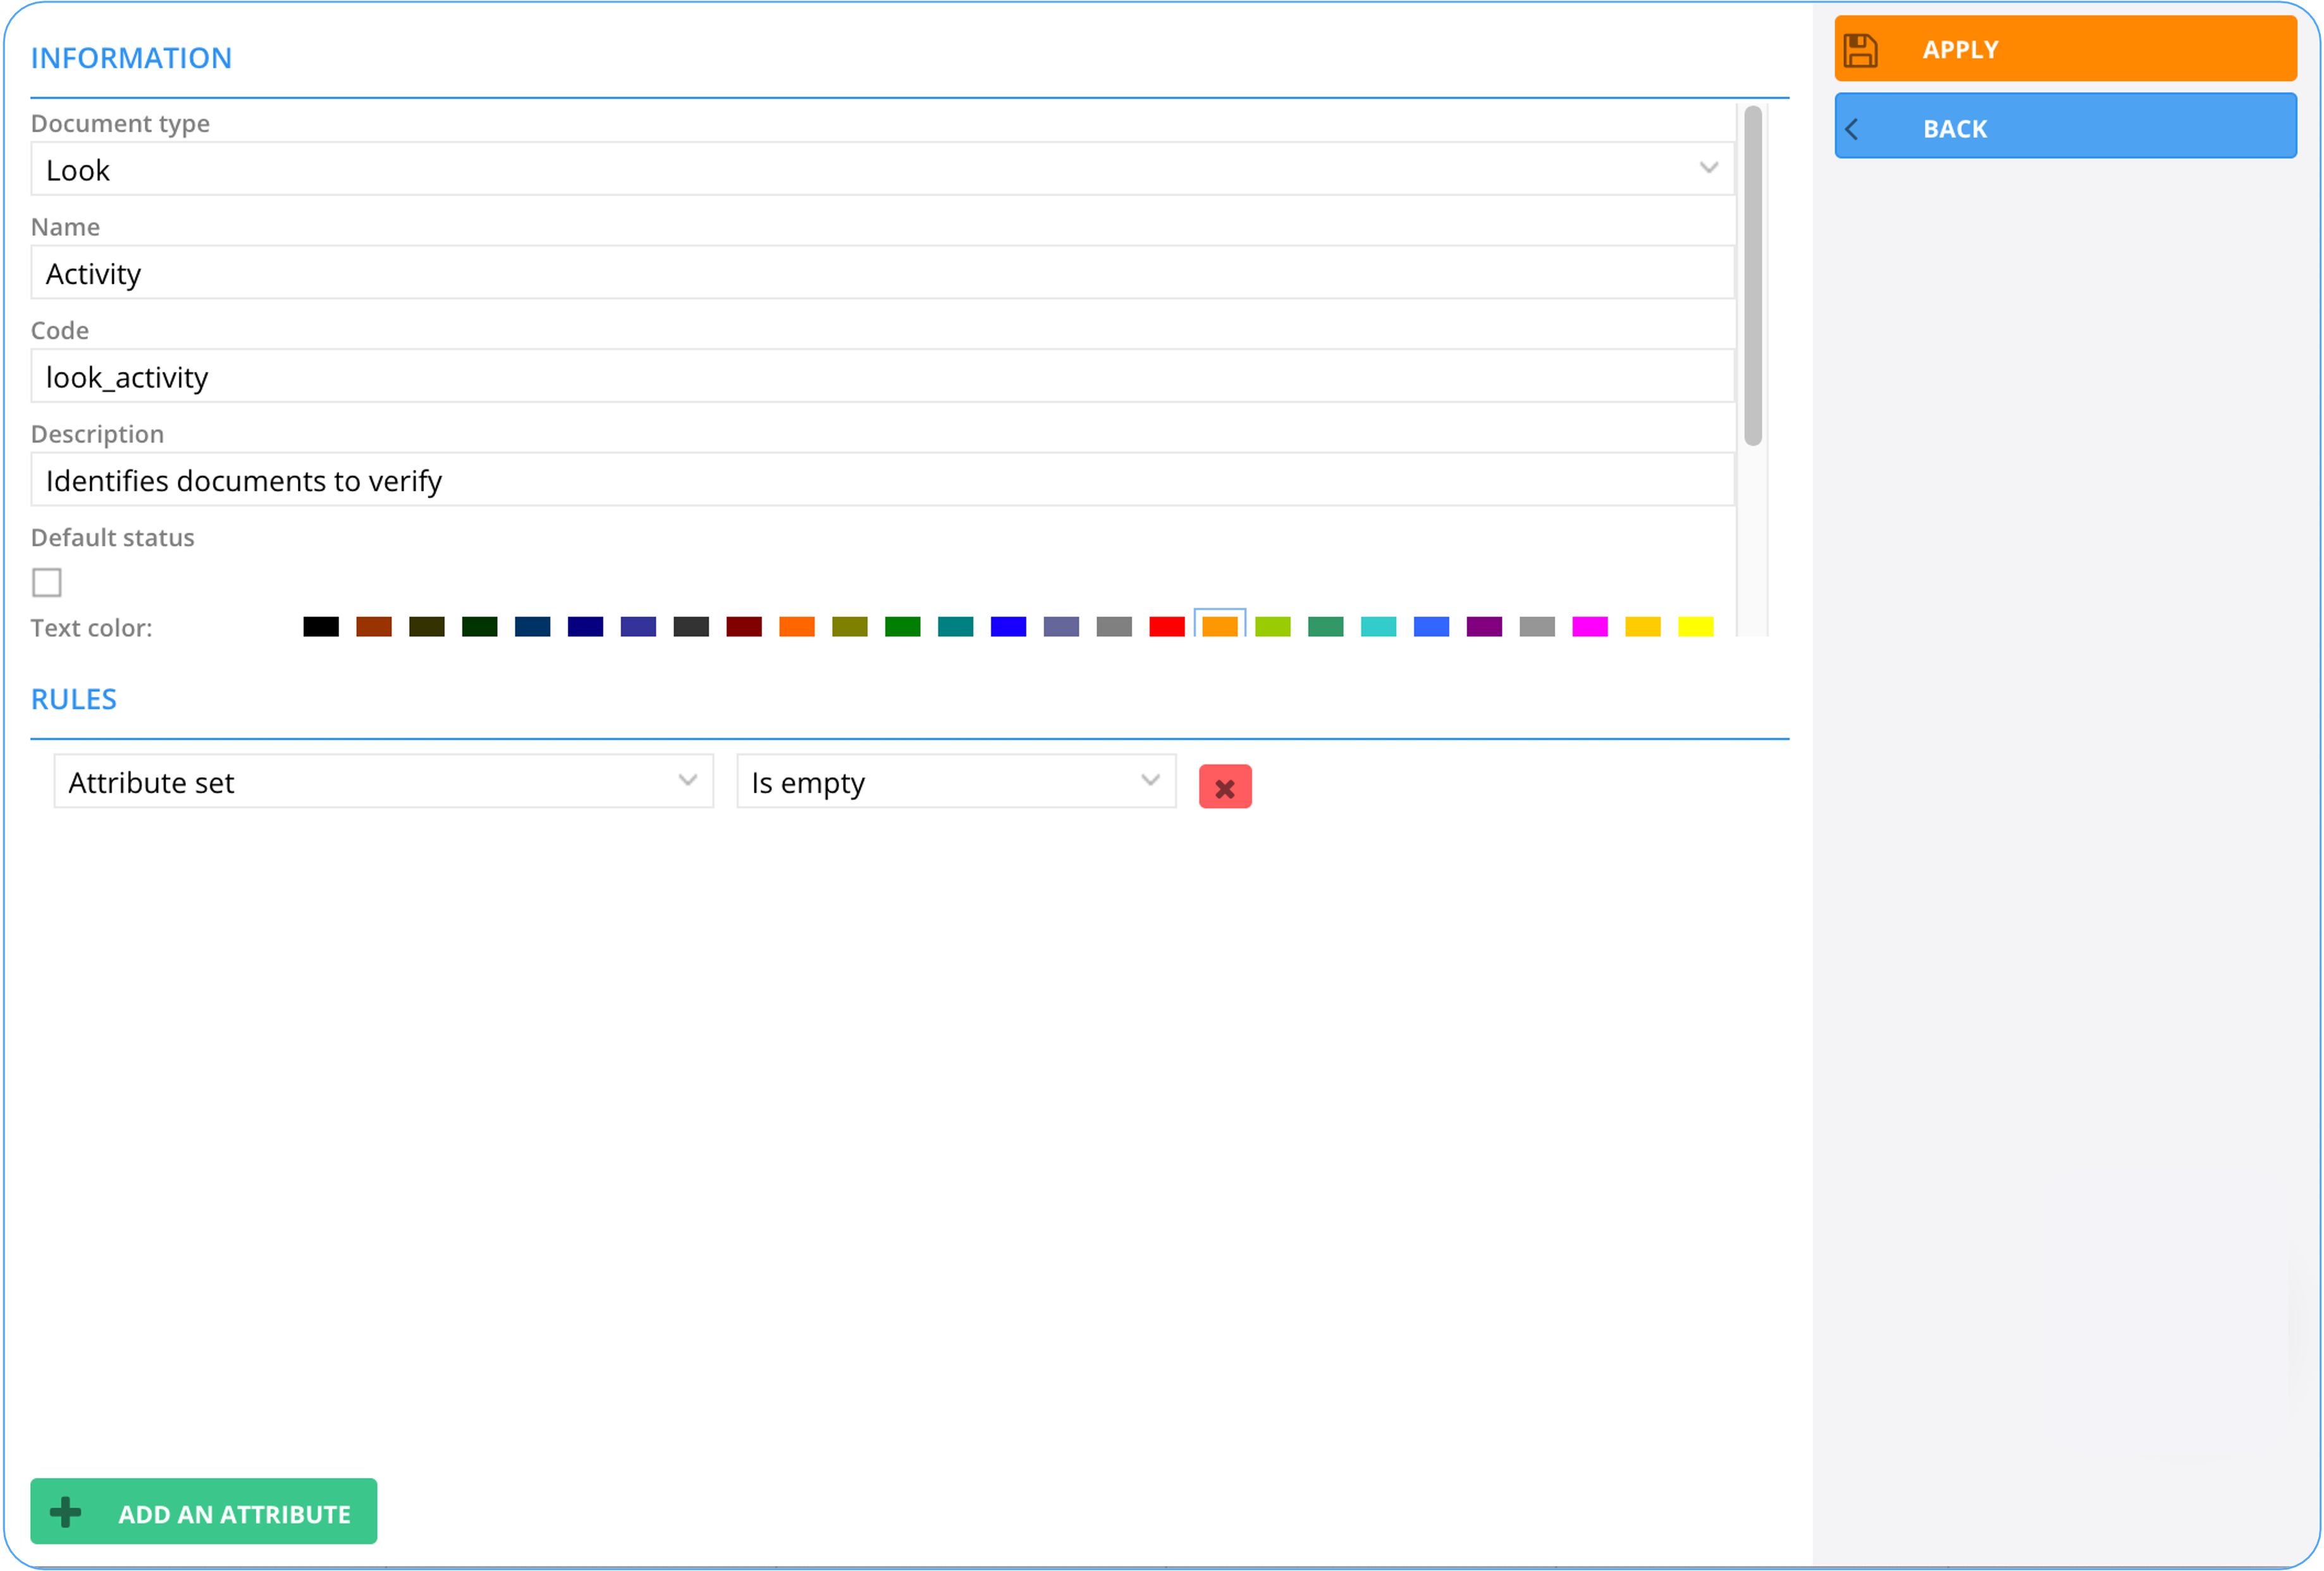Viewport: 2324px width, 1571px height.
Task: Choose the magenta text color swatch
Action: click(x=1590, y=627)
